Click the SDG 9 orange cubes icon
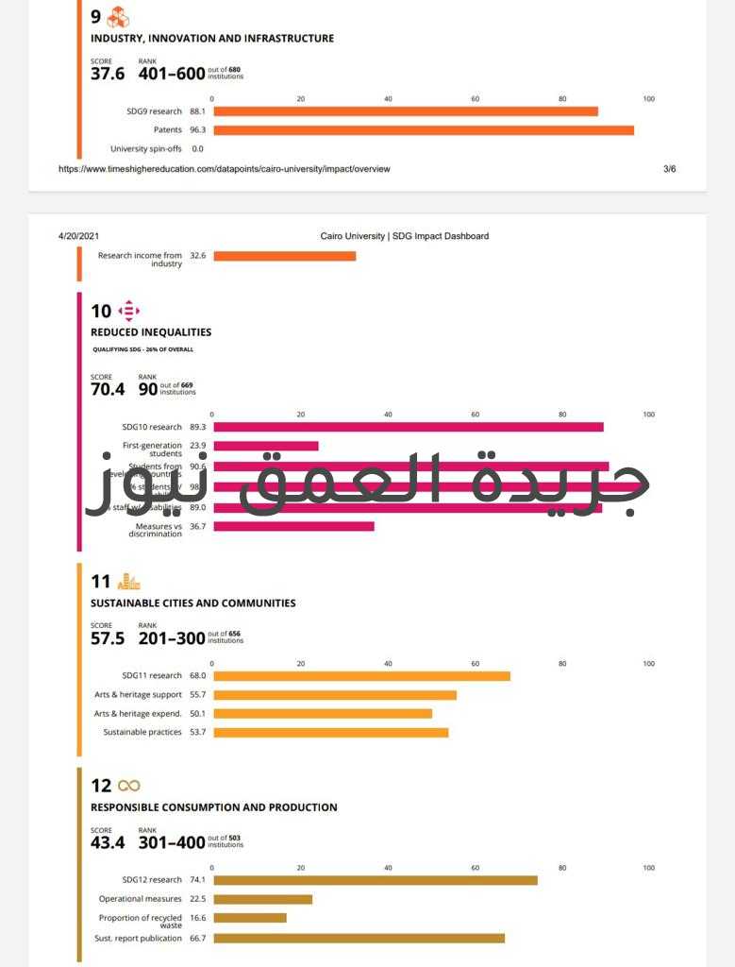 click(118, 17)
